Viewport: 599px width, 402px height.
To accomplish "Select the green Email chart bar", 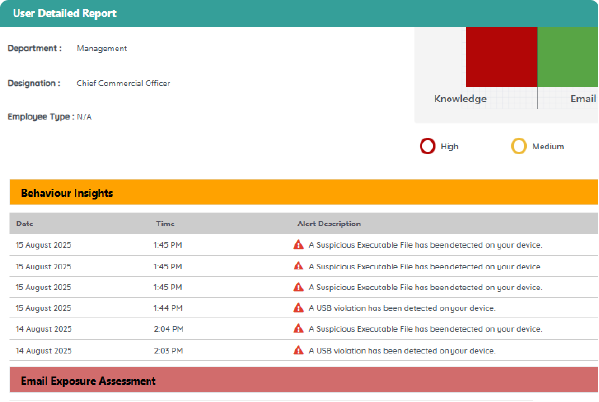I will pyautogui.click(x=568, y=57).
